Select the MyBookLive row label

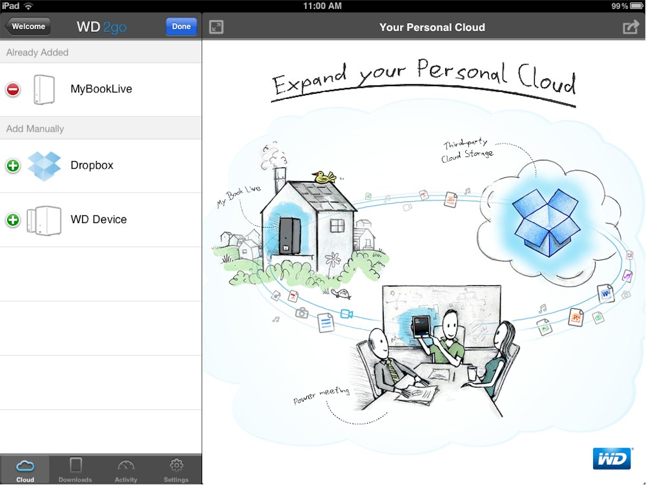[101, 89]
